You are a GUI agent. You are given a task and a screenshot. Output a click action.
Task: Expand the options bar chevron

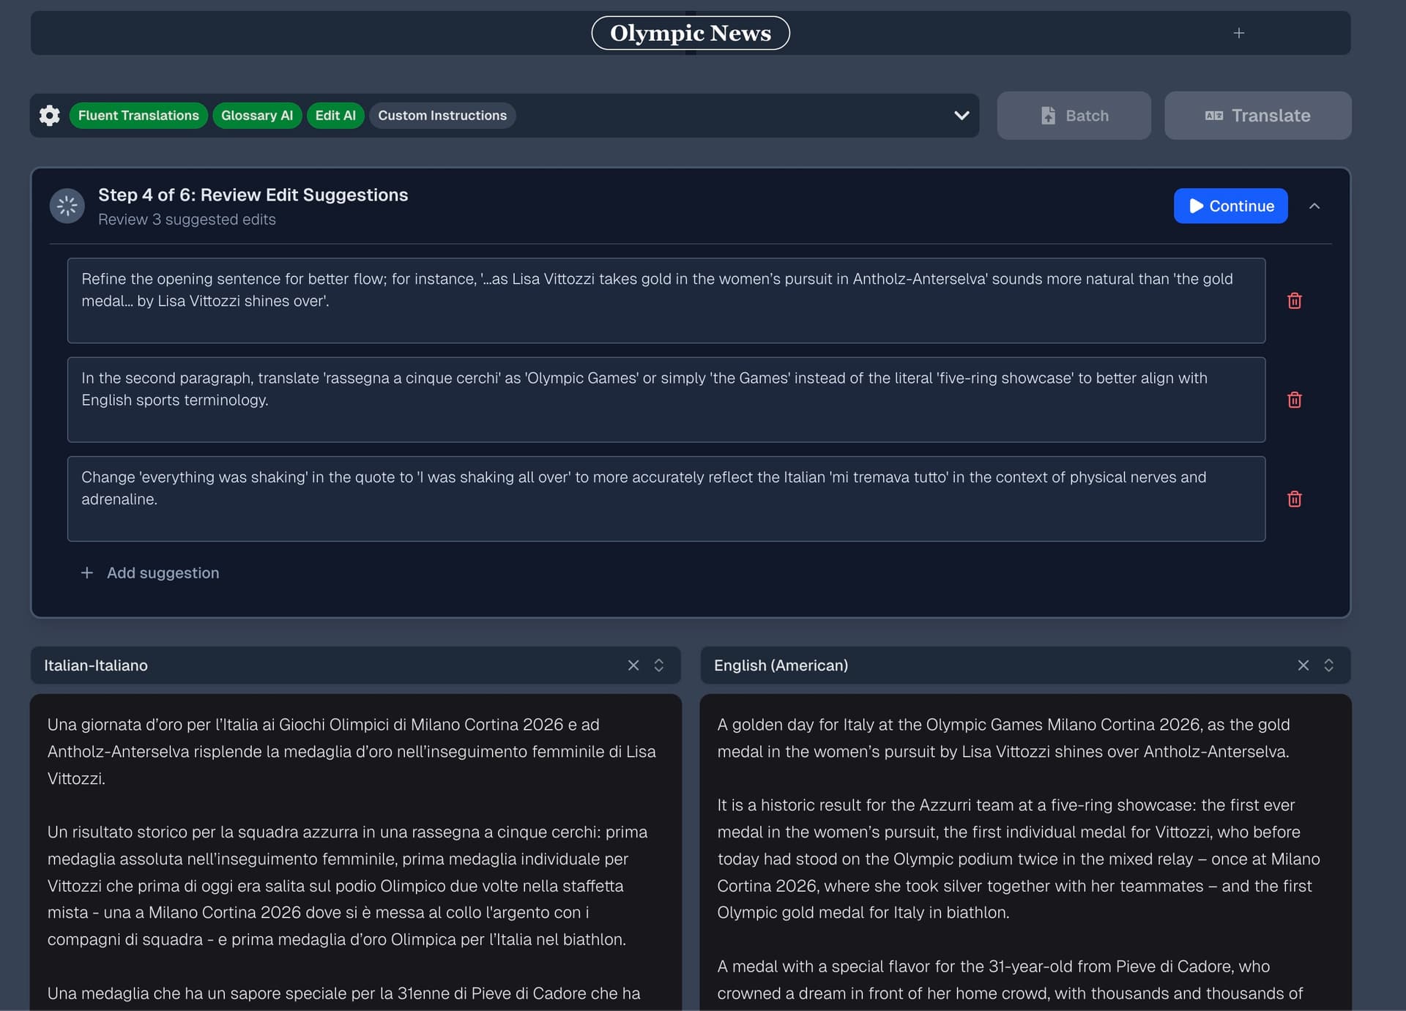tap(961, 116)
